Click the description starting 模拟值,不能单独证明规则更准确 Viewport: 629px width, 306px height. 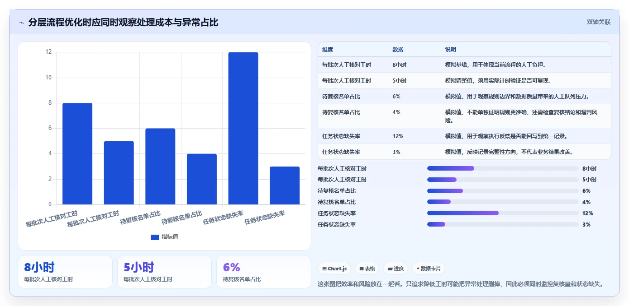pyautogui.click(x=521, y=116)
